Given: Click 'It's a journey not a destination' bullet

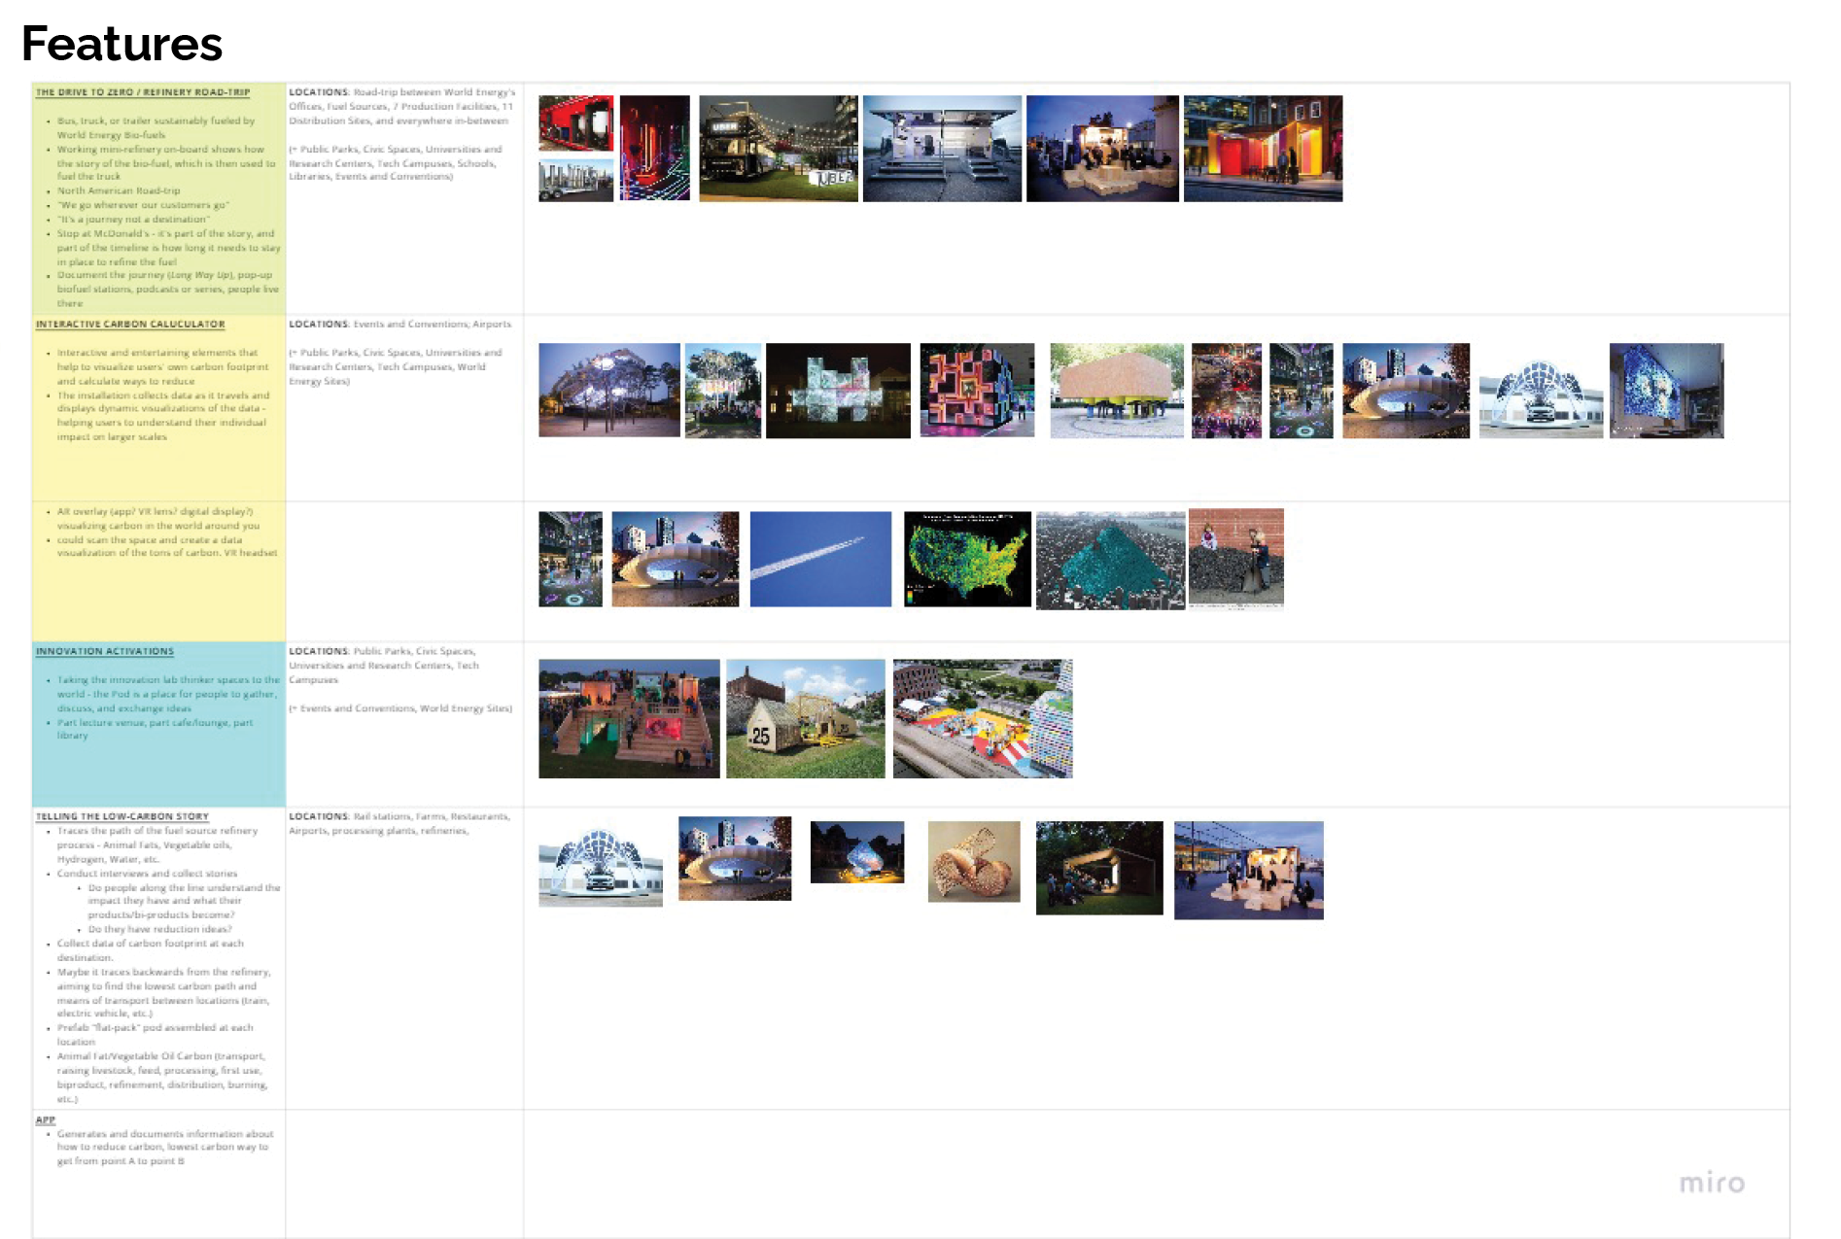Looking at the screenshot, I should coord(133,220).
